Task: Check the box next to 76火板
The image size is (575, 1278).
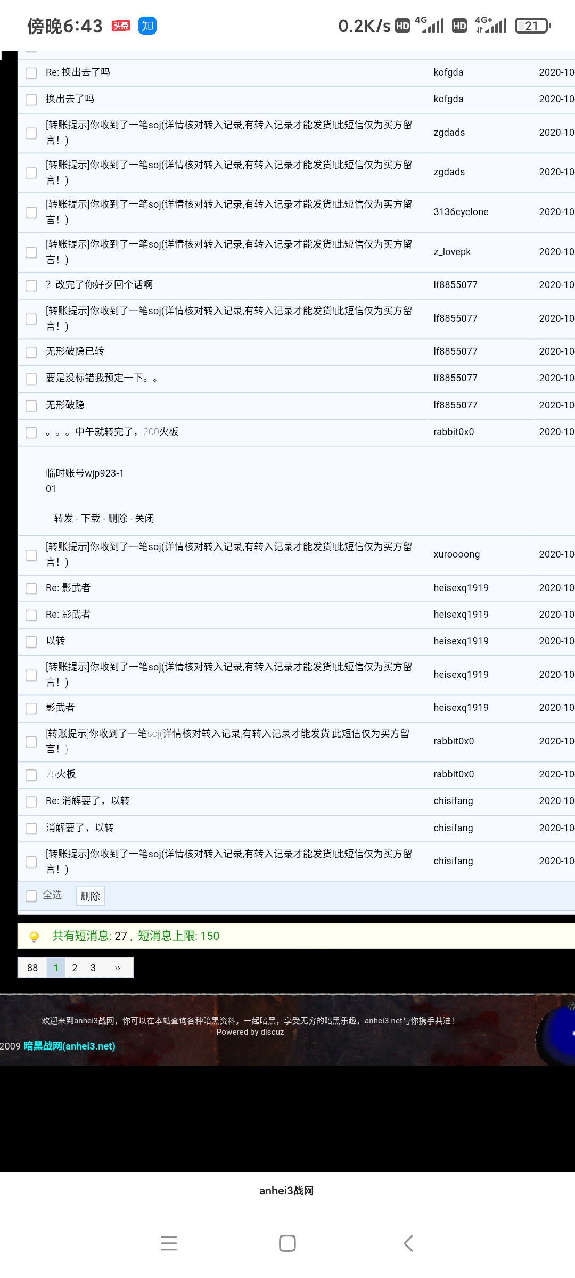Action: [31, 775]
